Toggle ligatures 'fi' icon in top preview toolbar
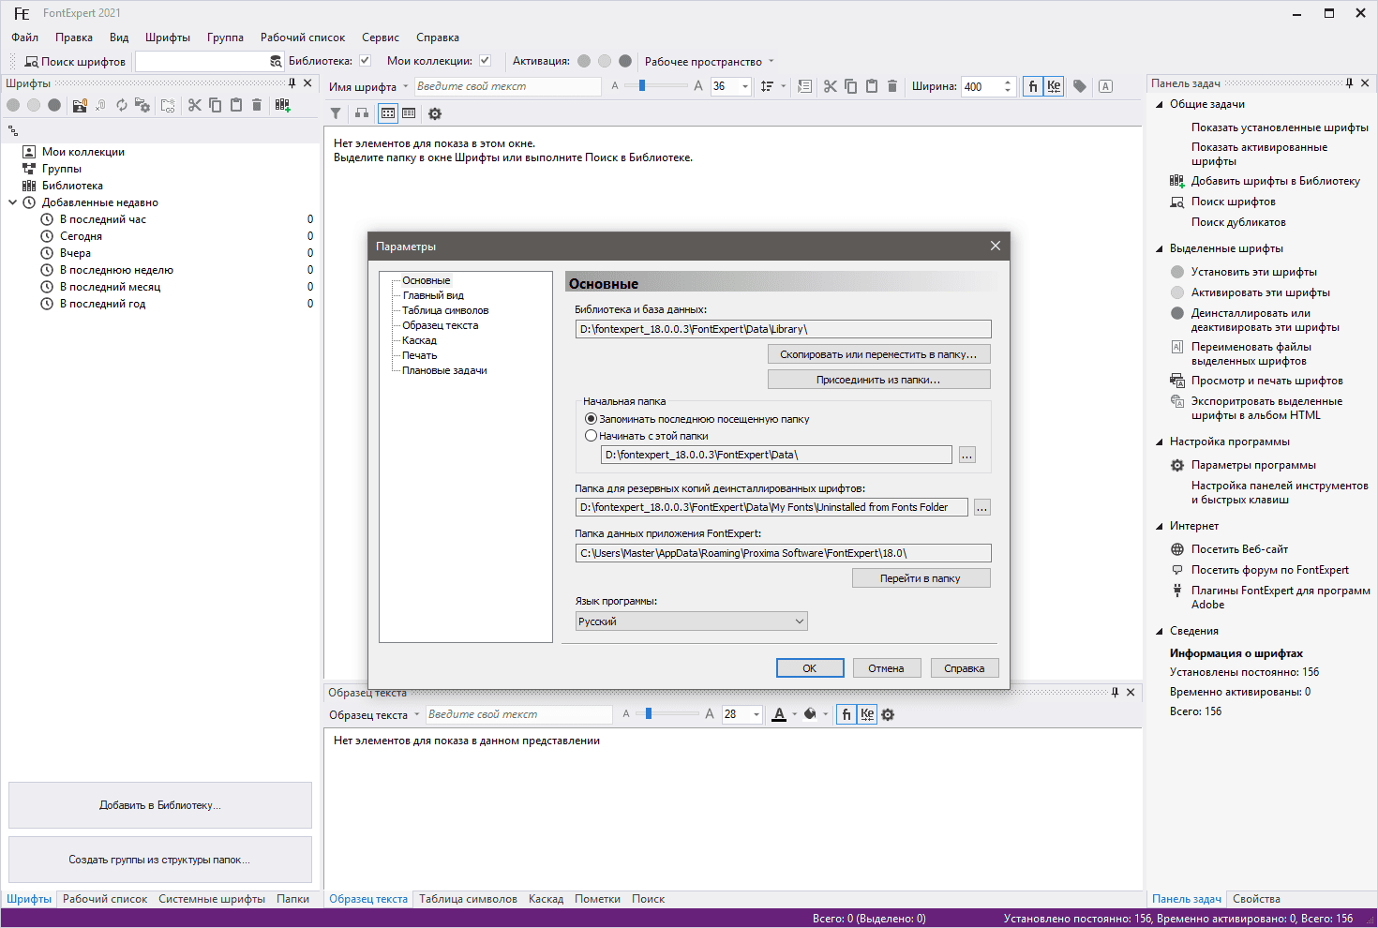Screen dimensions: 1378x928 1033,86
